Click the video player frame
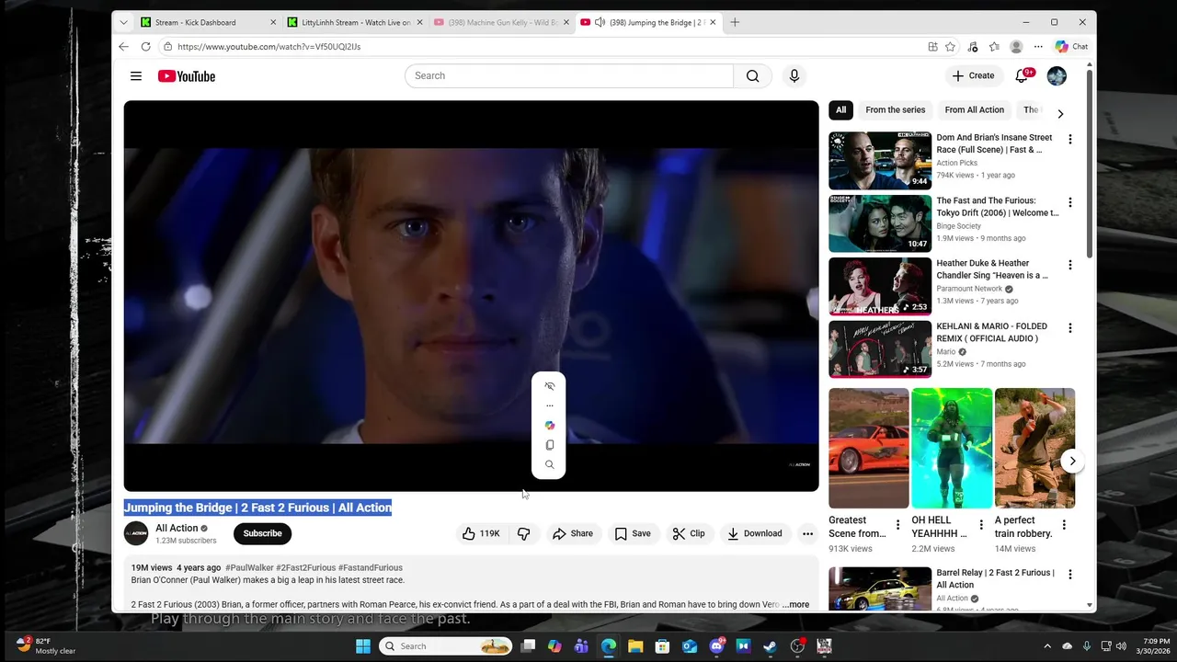The image size is (1177, 662). click(x=471, y=296)
